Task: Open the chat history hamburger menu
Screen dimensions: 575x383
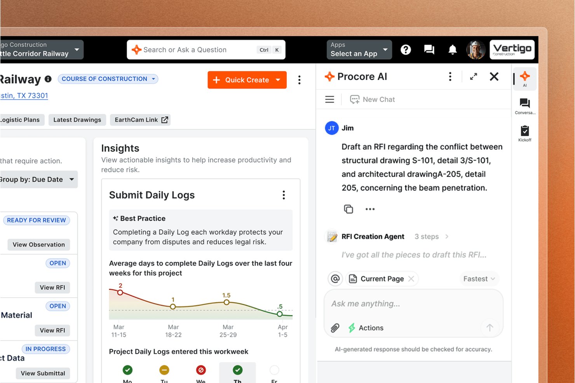Action: coord(329,99)
